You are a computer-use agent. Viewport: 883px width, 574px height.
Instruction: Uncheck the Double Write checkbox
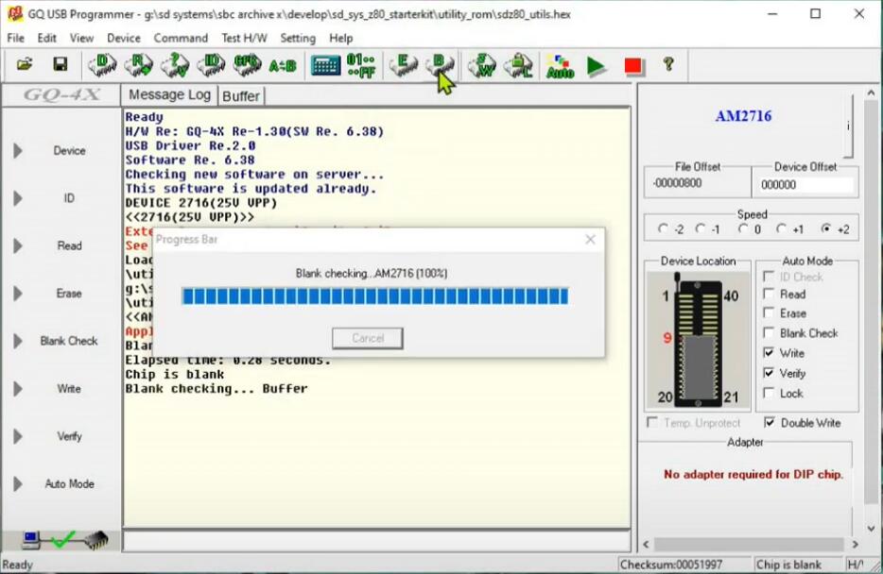coord(770,422)
